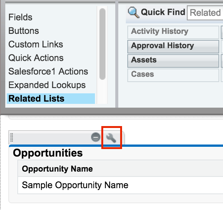This screenshot has width=223, height=210.
Task: Select the Approval History palette item
Action: (x=173, y=47)
